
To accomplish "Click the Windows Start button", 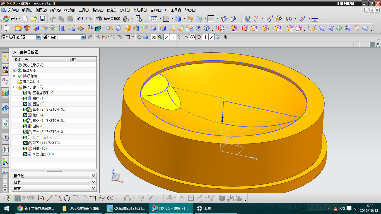I will [x=7, y=208].
